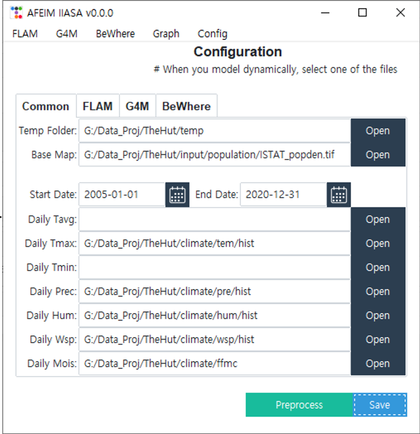420x434 pixels.
Task: Click the 'Daily Tmin:' label
Action: click(x=52, y=267)
